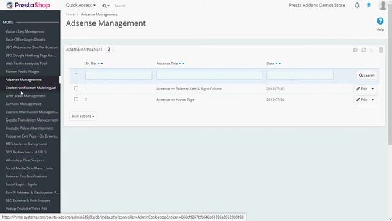Screen dimensions: 392x221
Task: Open Social Media Side Menu Links
Action: coord(29,168)
